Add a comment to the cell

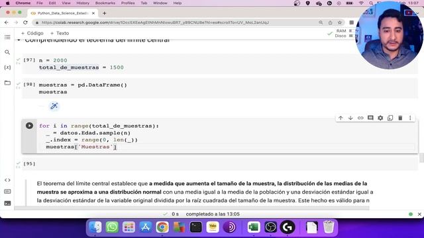tap(370, 118)
